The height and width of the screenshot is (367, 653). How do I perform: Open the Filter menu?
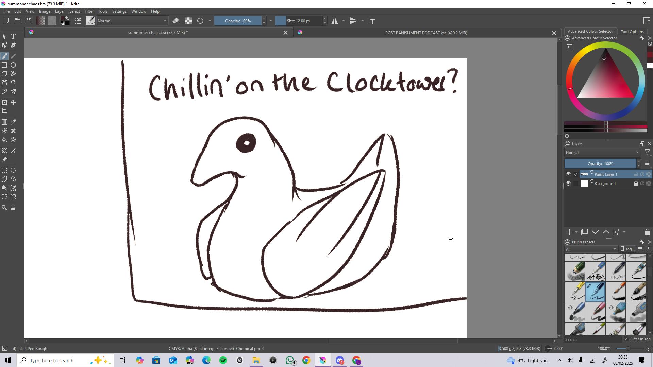89,11
